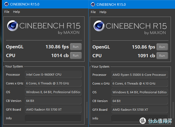Click OS field in right window
The image size is (175, 127).
[140, 92]
